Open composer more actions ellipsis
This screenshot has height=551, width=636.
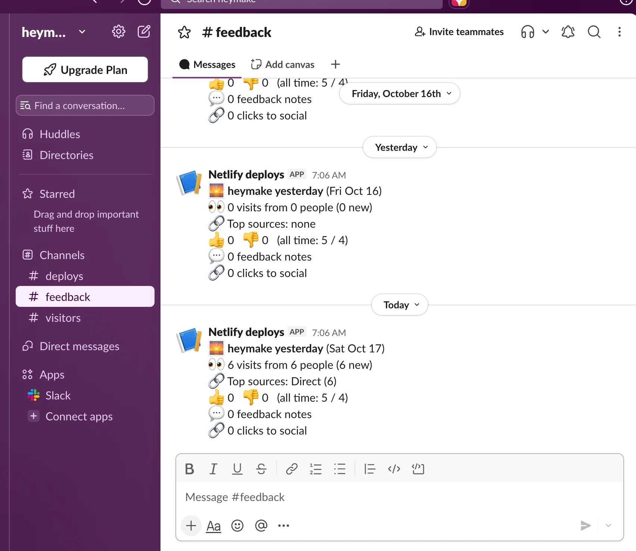(x=284, y=526)
